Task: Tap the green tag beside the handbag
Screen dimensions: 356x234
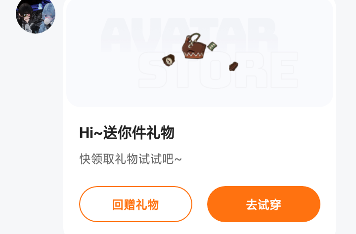Action: coord(212,46)
